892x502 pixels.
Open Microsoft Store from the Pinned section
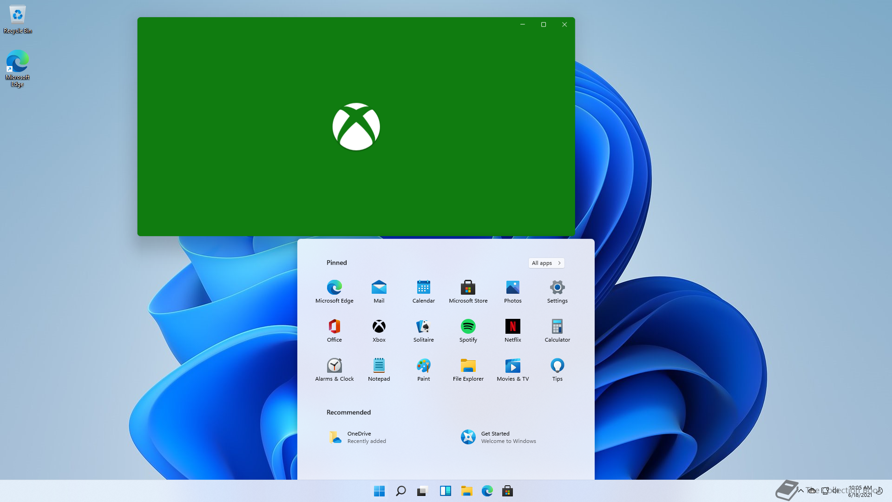(468, 291)
